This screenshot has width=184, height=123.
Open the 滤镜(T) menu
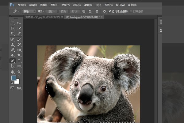pos(87,5)
